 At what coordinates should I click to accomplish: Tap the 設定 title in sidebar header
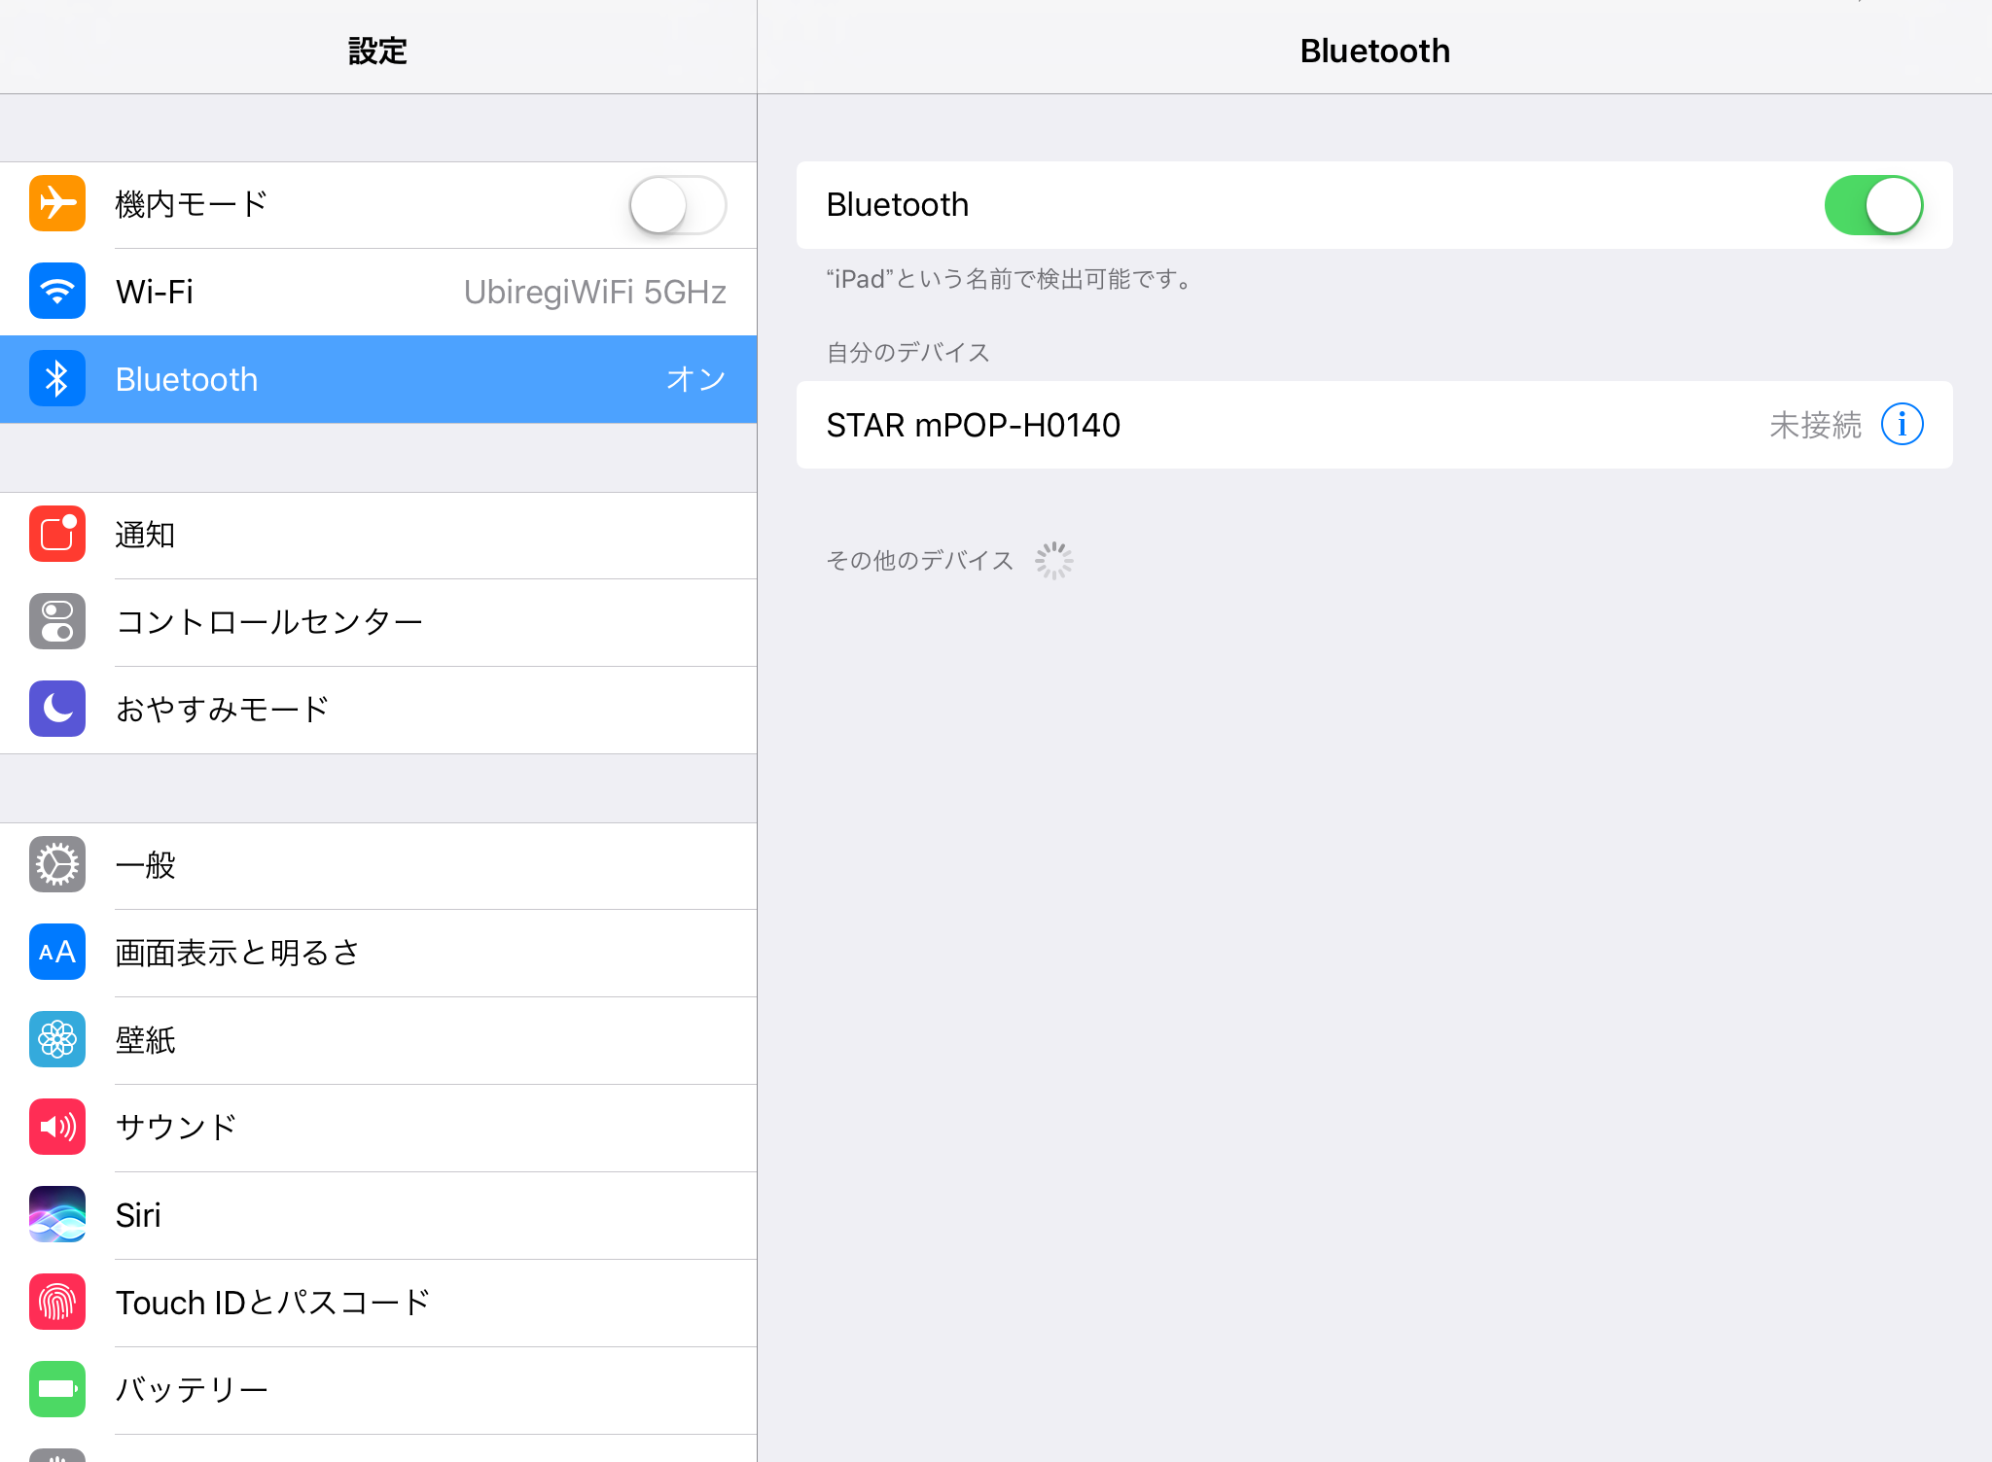[x=377, y=51]
